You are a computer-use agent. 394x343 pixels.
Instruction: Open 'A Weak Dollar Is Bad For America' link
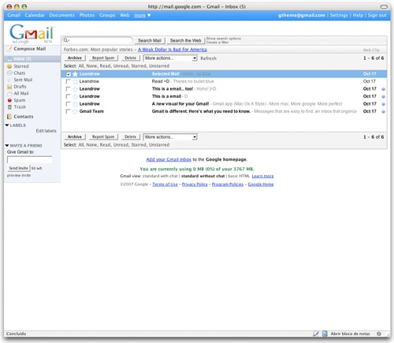[173, 50]
